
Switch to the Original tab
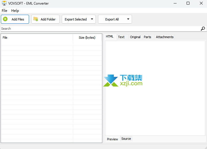point(135,37)
